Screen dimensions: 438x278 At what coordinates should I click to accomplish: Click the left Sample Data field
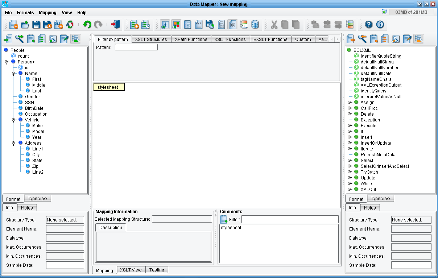point(65,265)
